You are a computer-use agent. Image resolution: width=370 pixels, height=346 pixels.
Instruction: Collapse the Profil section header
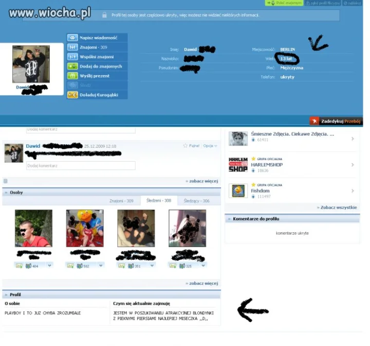(x=112, y=295)
